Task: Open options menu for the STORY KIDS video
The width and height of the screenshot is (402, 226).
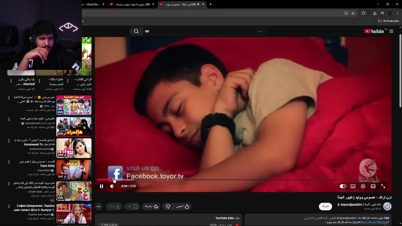Action: 9,183
